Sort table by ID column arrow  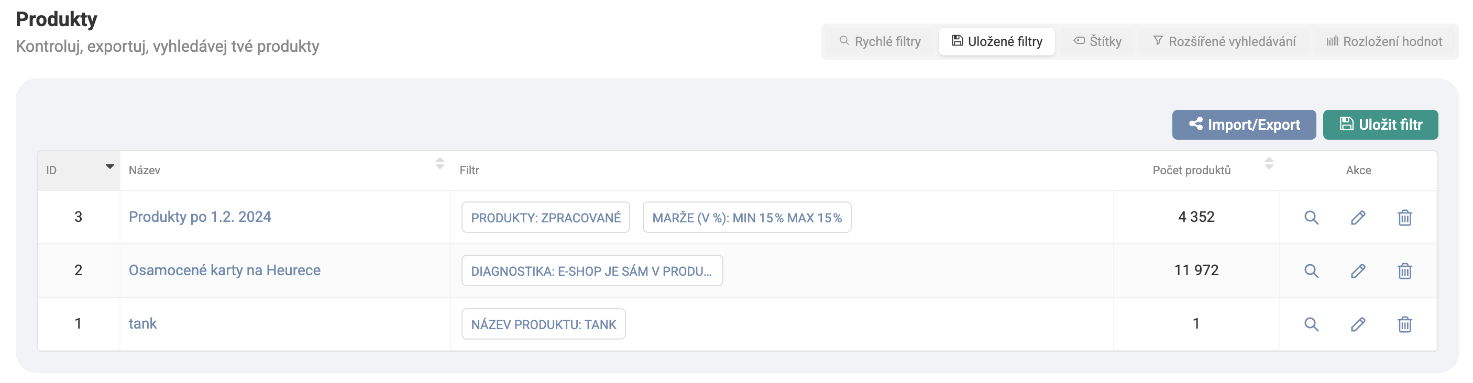109,167
